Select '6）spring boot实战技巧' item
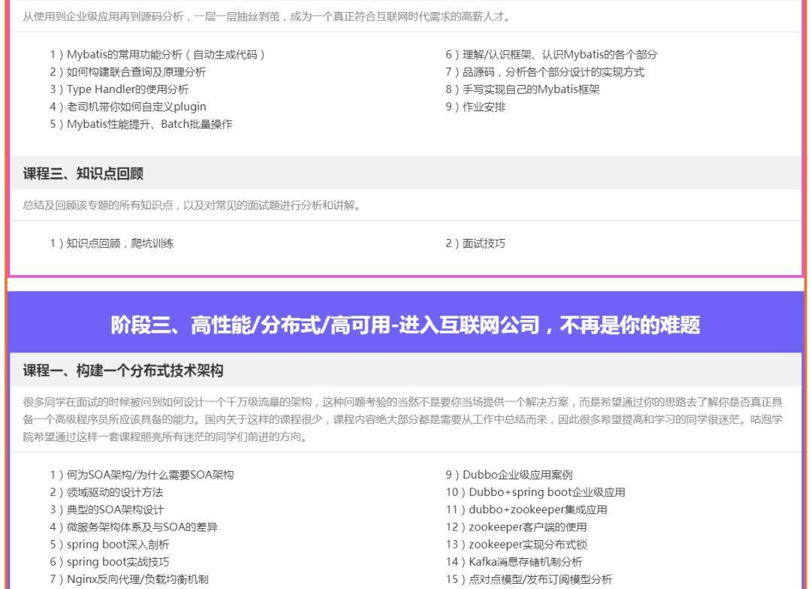 point(110,562)
